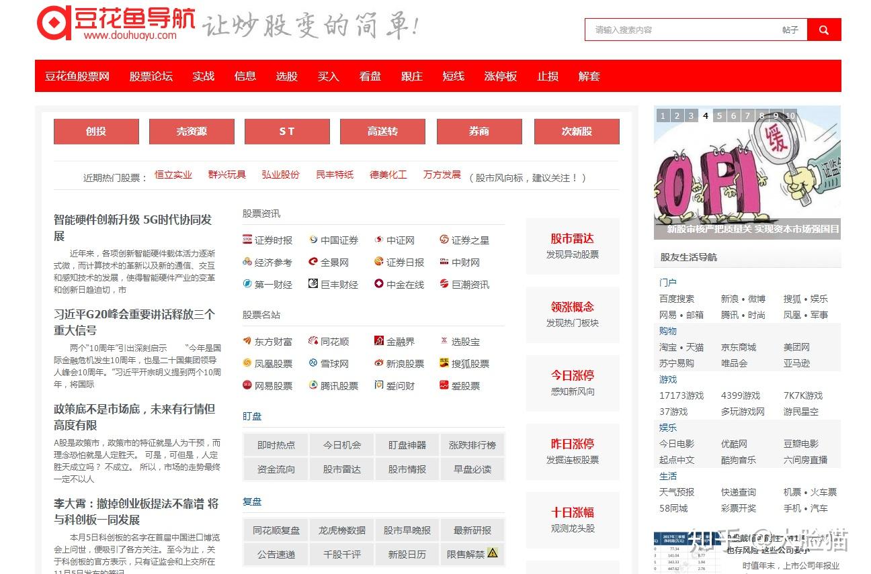Click the 豆花鱼导航 site logo
The image size is (871, 574).
pos(115,23)
